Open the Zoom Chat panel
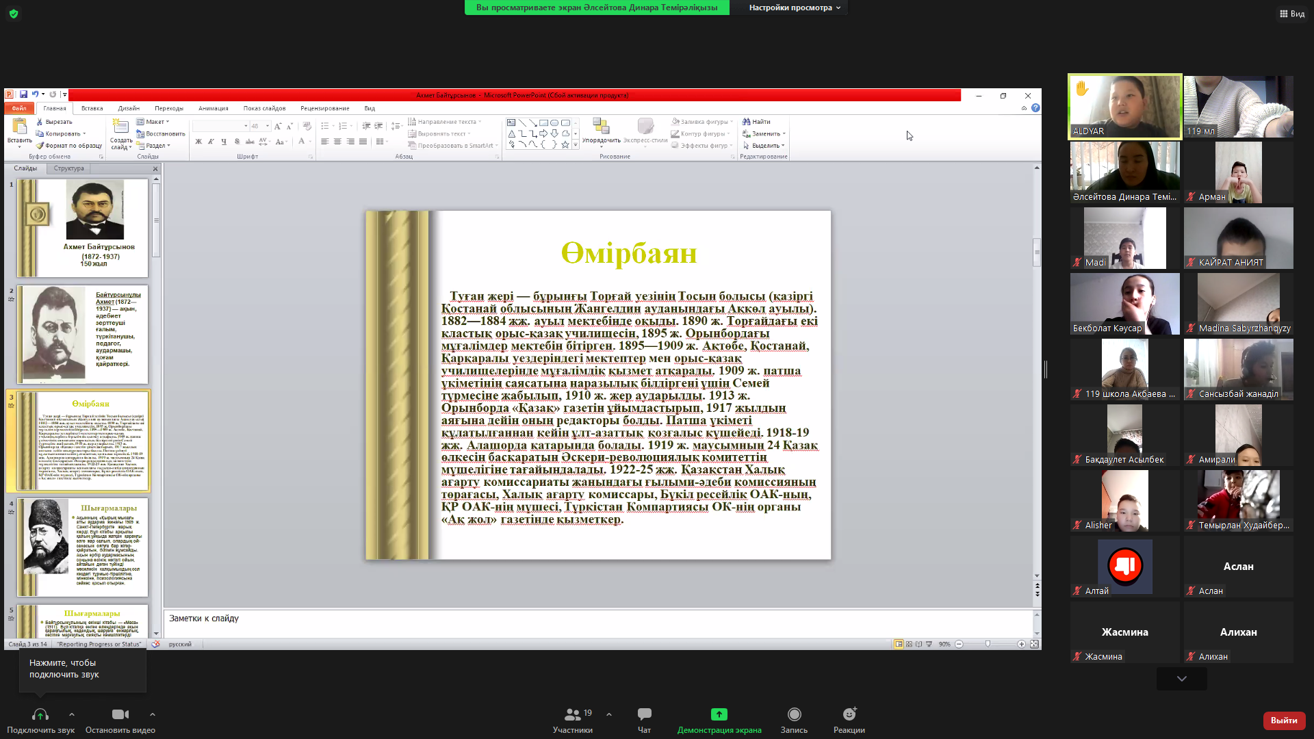 pos(644,715)
